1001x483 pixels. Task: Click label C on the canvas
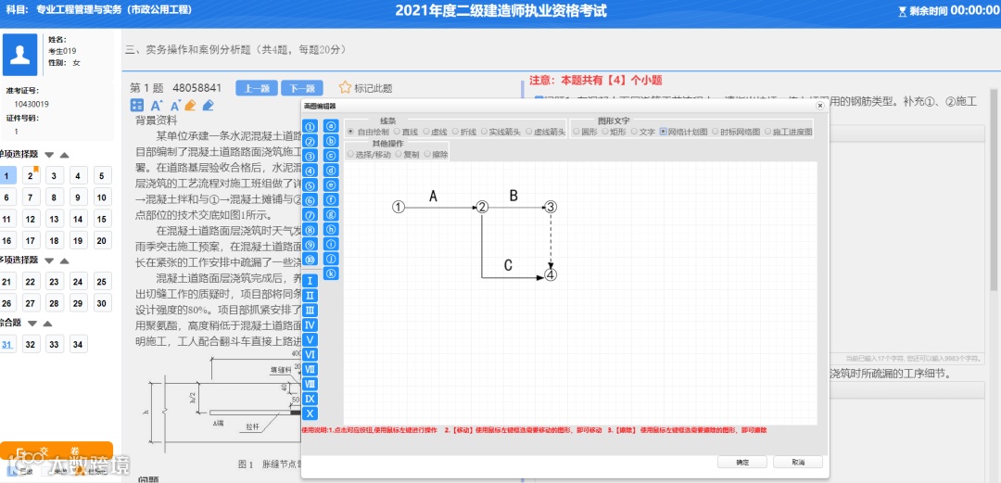[508, 266]
